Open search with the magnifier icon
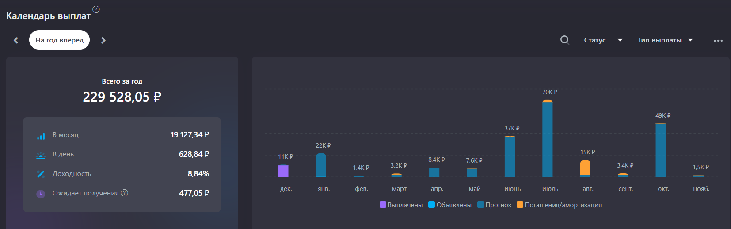 (564, 40)
